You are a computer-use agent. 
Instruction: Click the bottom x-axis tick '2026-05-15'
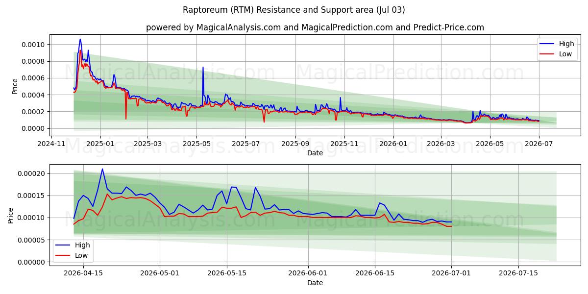tap(227, 273)
